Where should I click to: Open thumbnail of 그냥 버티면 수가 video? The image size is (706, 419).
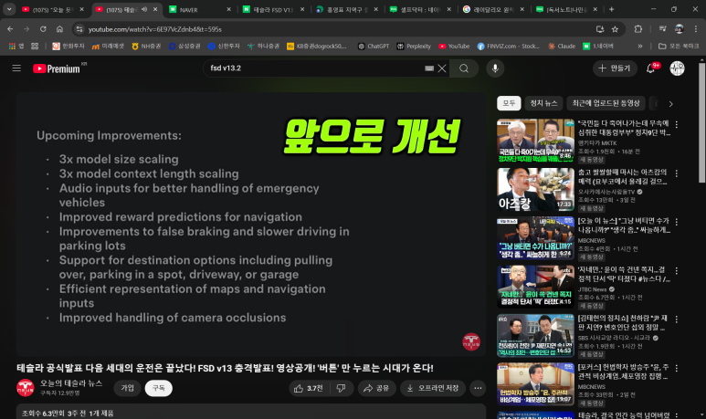535,238
